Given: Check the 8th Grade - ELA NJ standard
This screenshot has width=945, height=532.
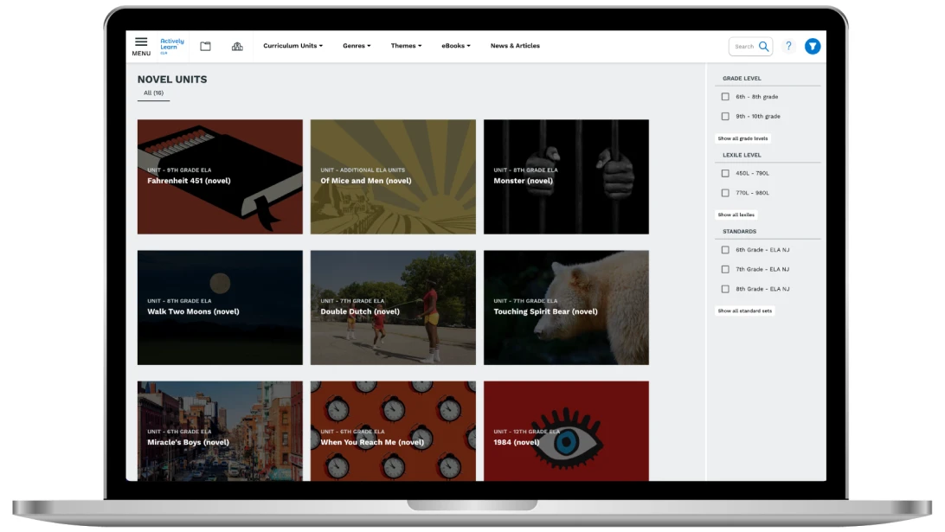Looking at the screenshot, I should coord(725,289).
